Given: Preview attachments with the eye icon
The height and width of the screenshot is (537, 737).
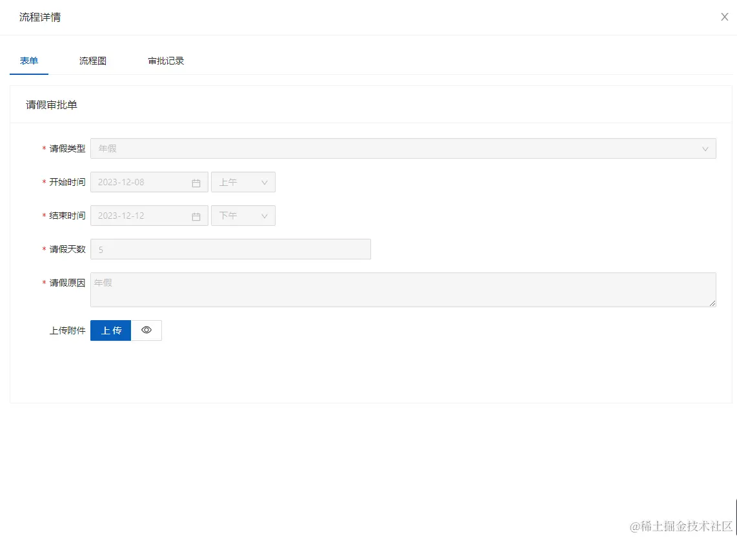Looking at the screenshot, I should [146, 330].
